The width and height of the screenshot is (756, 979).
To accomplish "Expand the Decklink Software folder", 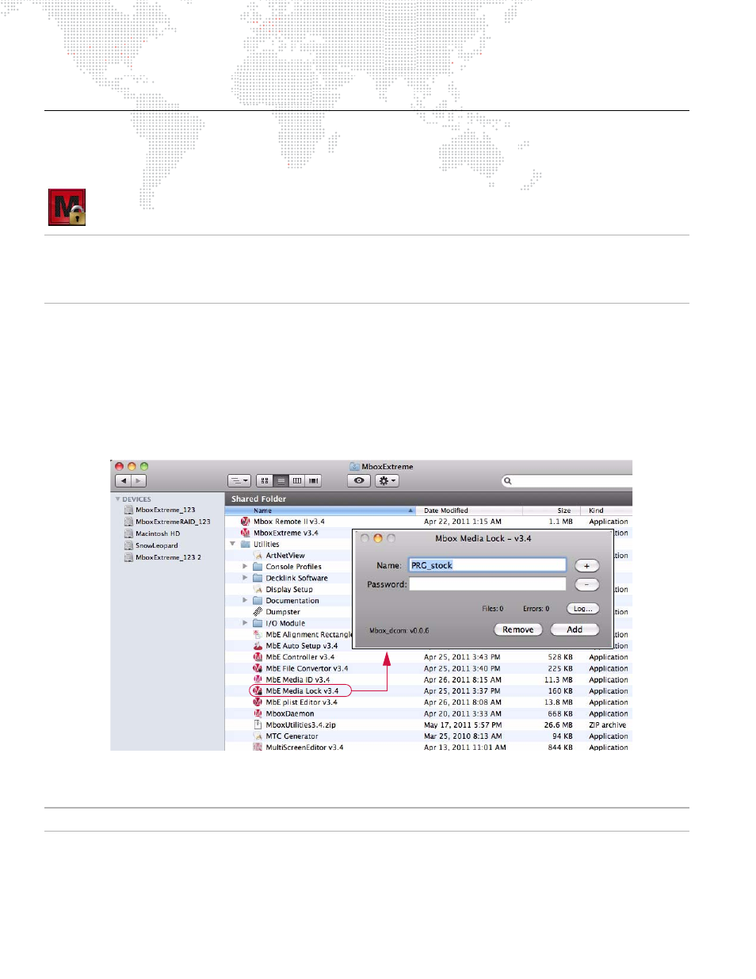I will point(245,578).
